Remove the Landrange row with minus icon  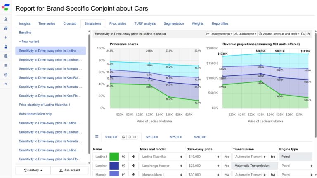(124, 166)
